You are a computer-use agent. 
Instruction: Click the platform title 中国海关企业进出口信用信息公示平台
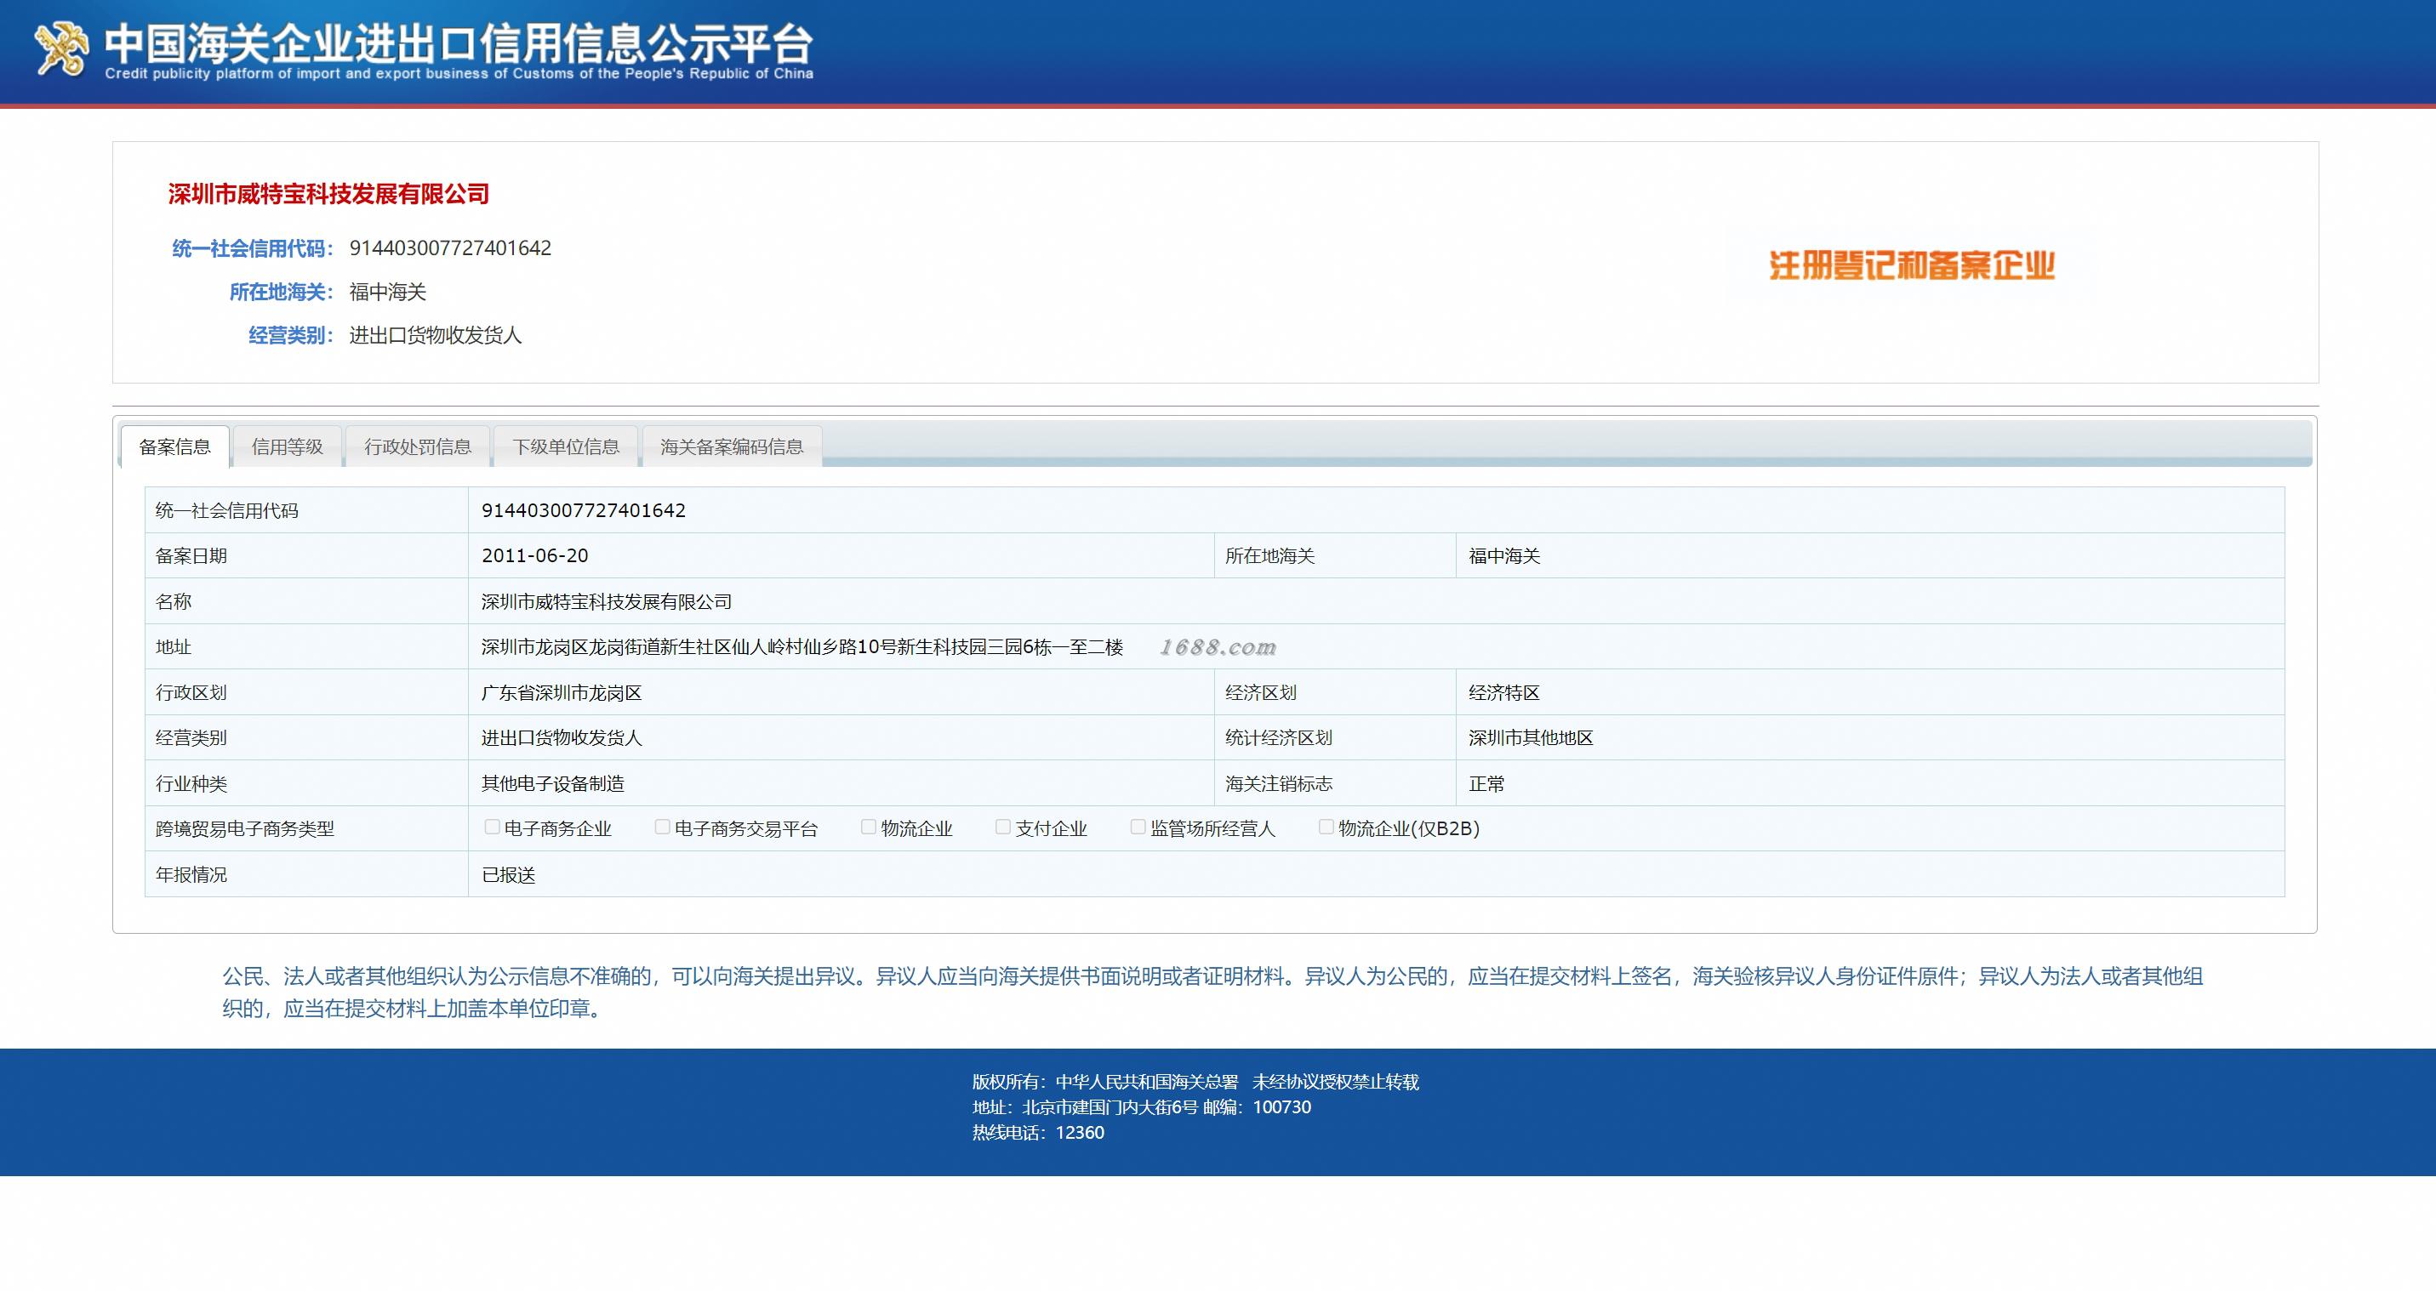[x=459, y=43]
